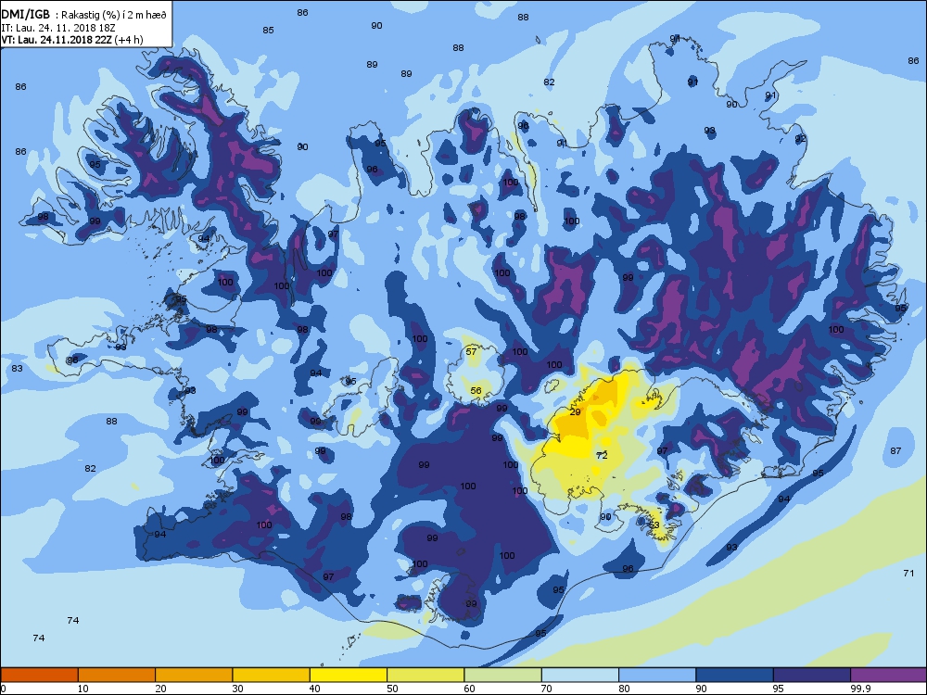Click the purple legend swatch above 99.9
Screen dimensions: 927x695
pyautogui.click(x=889, y=675)
